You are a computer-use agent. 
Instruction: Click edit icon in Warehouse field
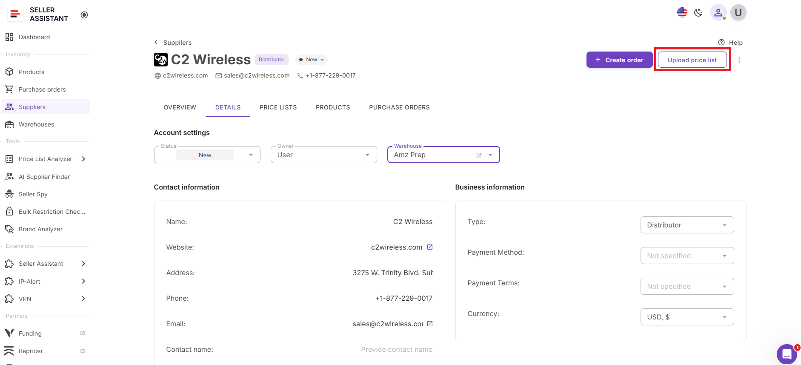(x=478, y=155)
